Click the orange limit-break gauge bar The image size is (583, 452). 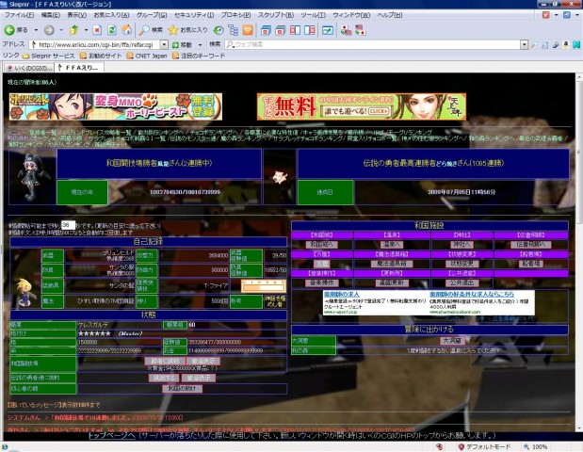pyautogui.click(x=263, y=287)
